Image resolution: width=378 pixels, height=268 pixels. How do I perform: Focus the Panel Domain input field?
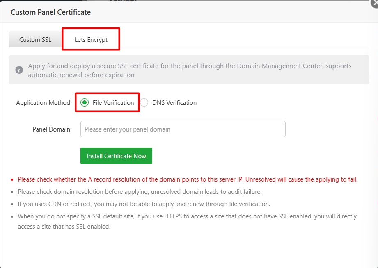tap(183, 129)
